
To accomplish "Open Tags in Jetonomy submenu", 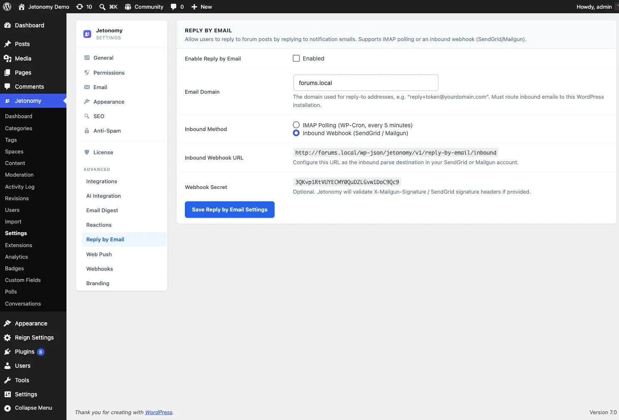I will tap(11, 140).
